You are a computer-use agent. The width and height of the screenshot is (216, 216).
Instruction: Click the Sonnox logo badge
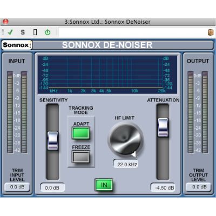17,45
